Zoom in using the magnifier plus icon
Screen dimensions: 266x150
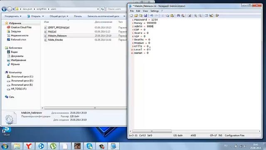pyautogui.click(x=195, y=16)
